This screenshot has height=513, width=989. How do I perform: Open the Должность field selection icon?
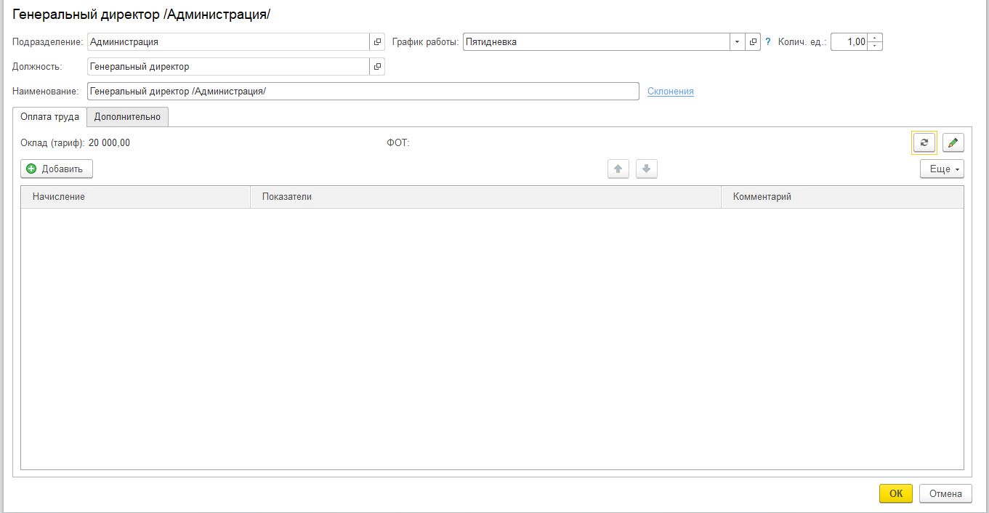377,67
